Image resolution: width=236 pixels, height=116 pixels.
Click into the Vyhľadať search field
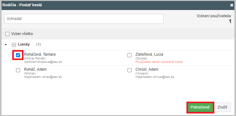pos(84,19)
